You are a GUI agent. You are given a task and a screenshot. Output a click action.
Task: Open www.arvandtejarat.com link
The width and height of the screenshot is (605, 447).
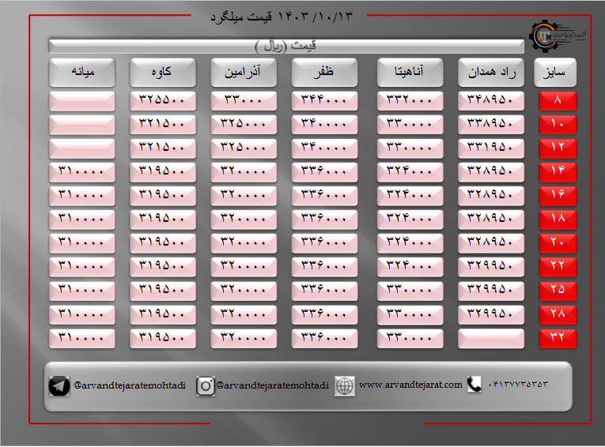click(410, 385)
